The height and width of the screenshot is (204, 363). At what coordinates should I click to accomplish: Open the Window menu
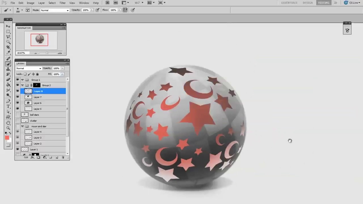pyautogui.click(x=84, y=3)
